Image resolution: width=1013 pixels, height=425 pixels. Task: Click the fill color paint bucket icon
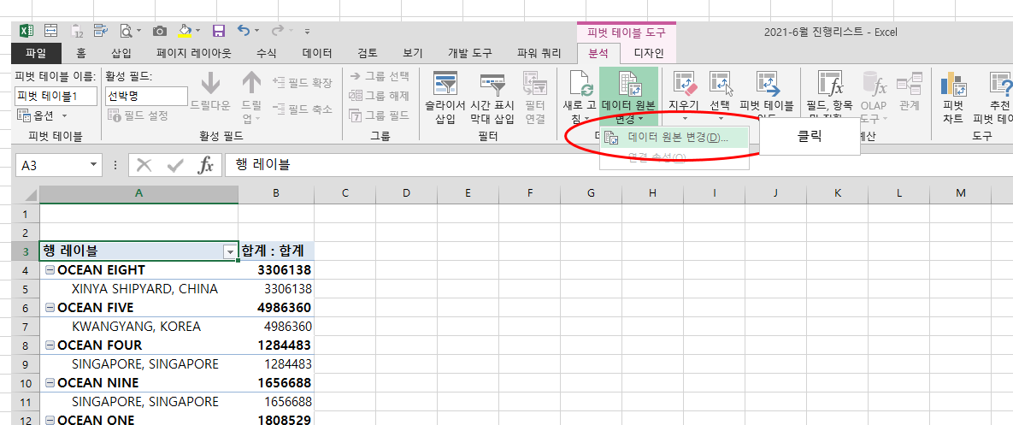coord(186,31)
